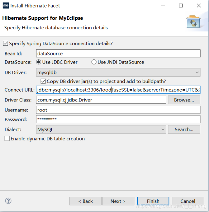This screenshot has height=212, width=209.
Task: Click Finish to complete the wizard
Action: [153, 201]
